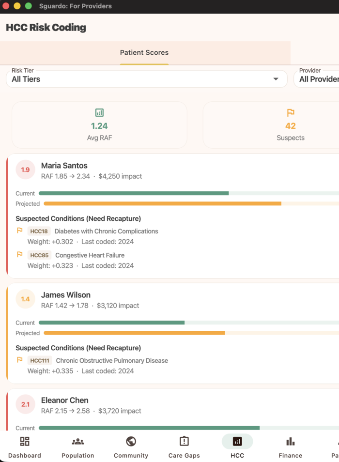
Task: Switch to the Patient Scores tab
Action: [144, 53]
